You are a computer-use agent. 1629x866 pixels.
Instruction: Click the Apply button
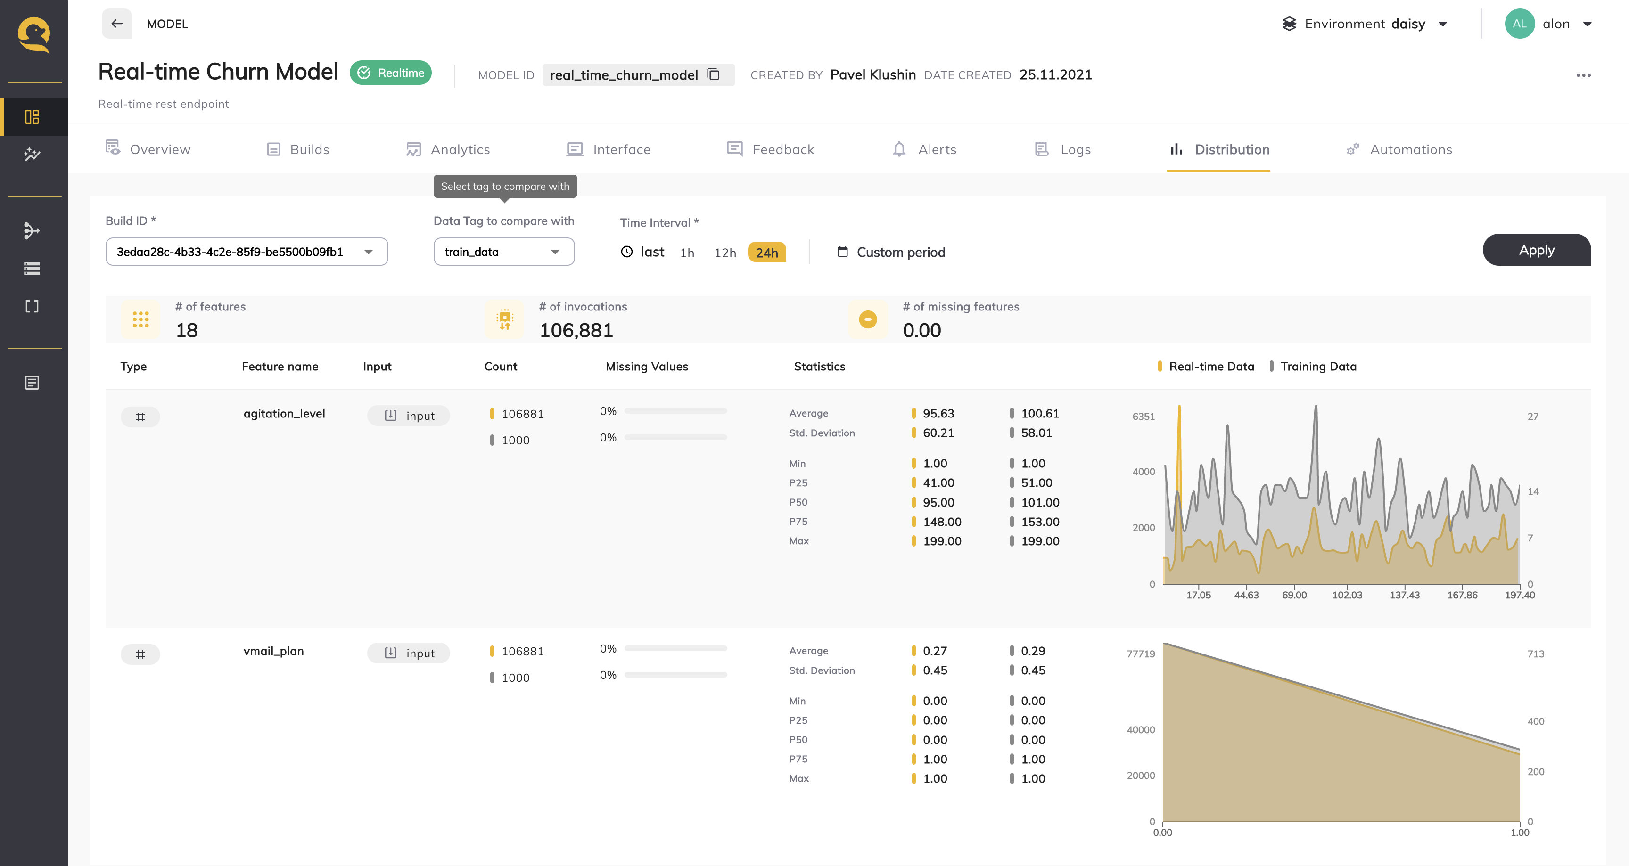click(1537, 250)
